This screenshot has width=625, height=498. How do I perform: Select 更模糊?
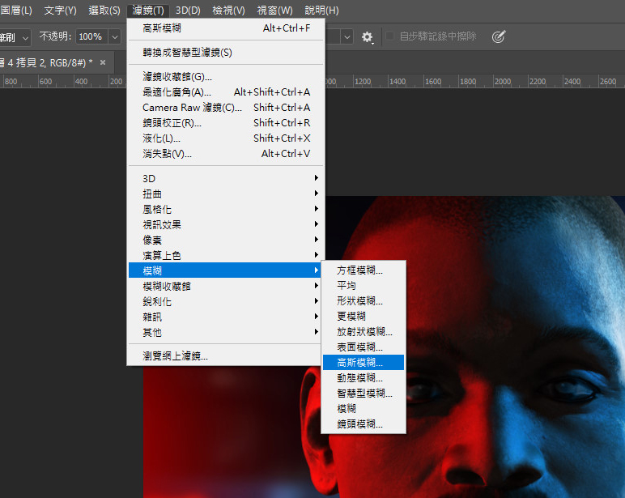(364, 316)
